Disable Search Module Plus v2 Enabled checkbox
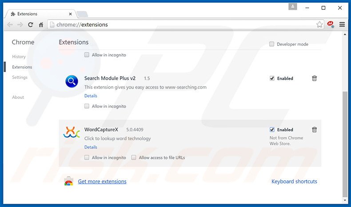 tap(272, 78)
